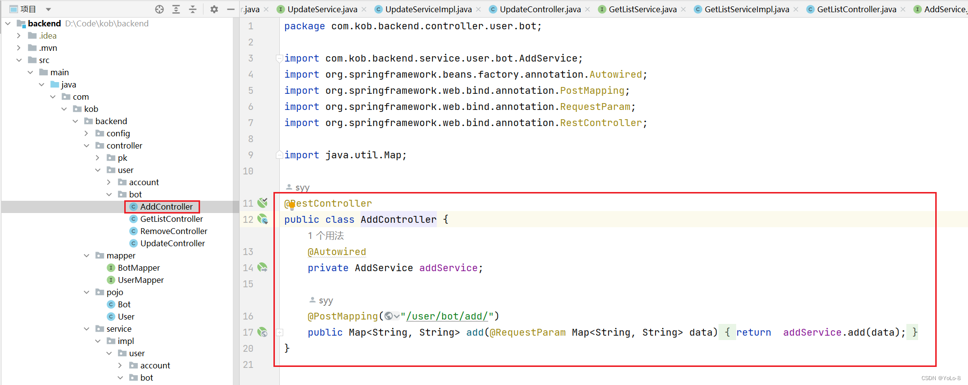This screenshot has width=968, height=385.
Task: Collapse the src folder
Action: (x=19, y=60)
